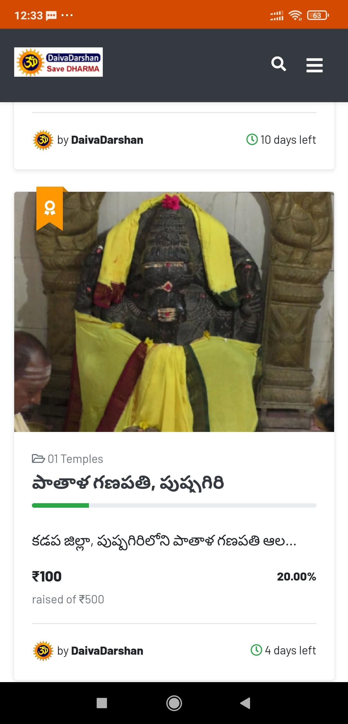The width and height of the screenshot is (348, 724).
Task: Tap the Android home button
Action: [x=174, y=703]
